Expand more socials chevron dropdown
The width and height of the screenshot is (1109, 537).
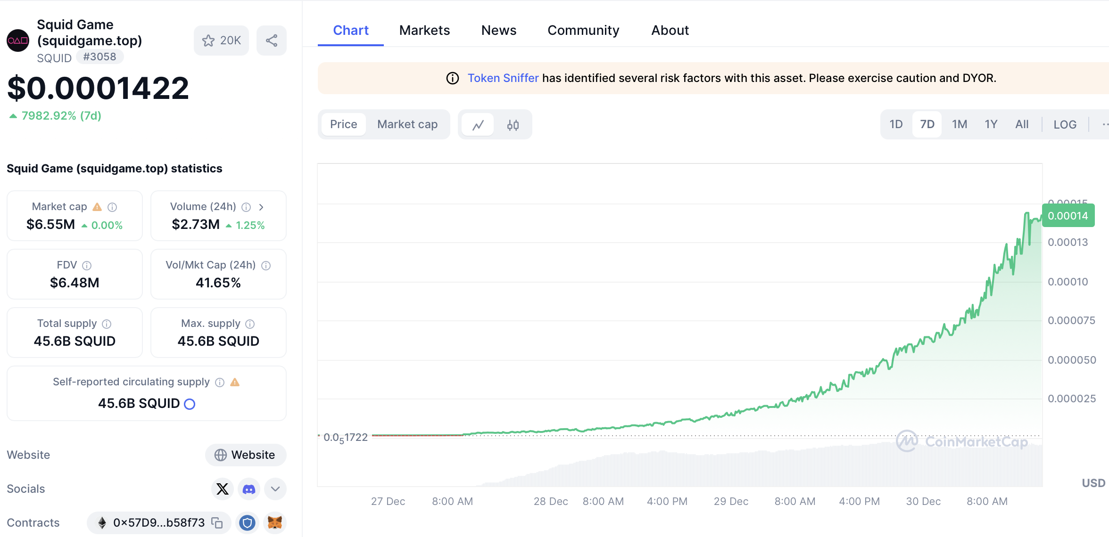(x=275, y=489)
